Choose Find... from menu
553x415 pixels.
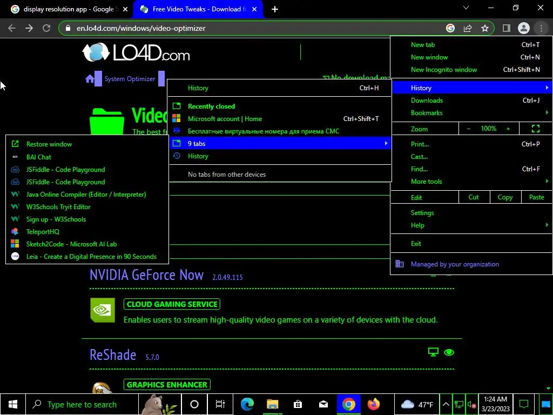(471, 169)
